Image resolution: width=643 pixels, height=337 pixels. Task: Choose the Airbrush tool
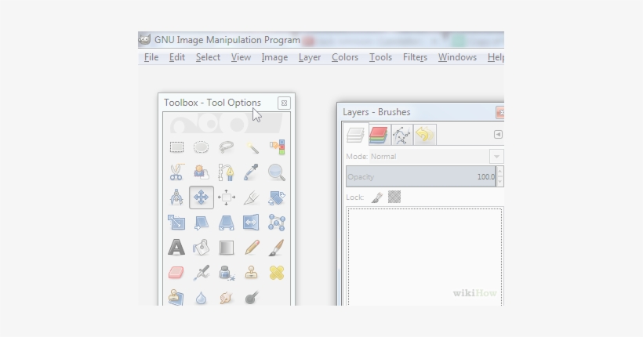coord(202,273)
